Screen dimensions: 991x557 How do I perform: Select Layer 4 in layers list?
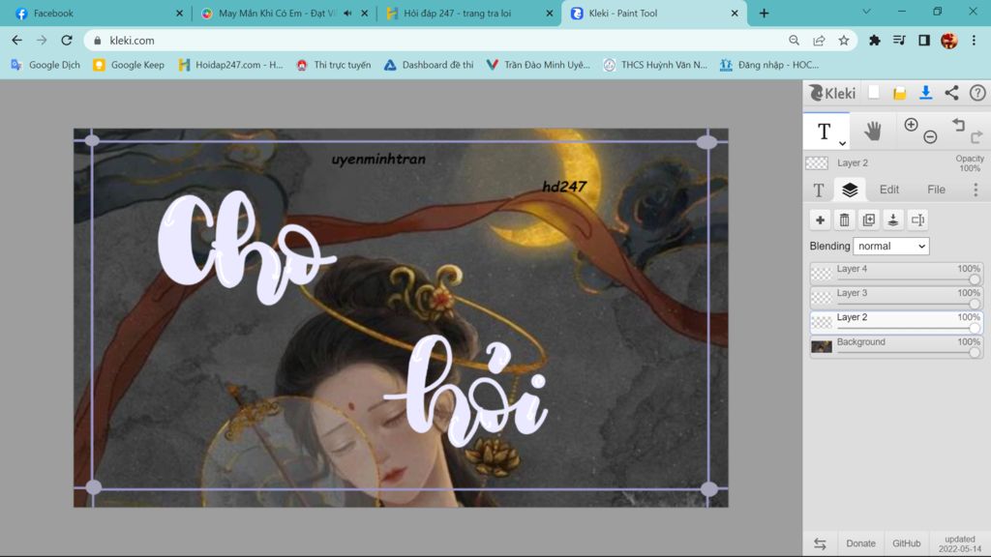[896, 273]
